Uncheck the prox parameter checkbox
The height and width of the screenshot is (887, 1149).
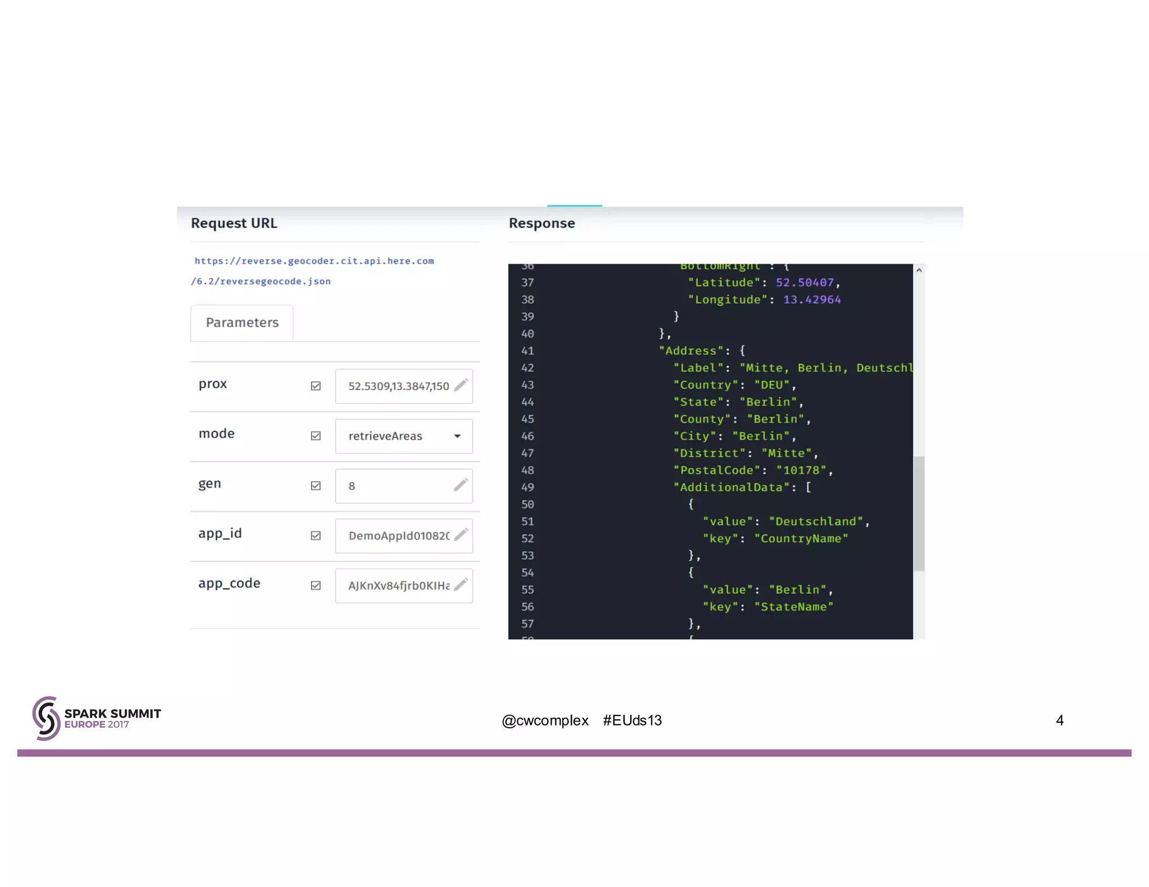point(316,386)
